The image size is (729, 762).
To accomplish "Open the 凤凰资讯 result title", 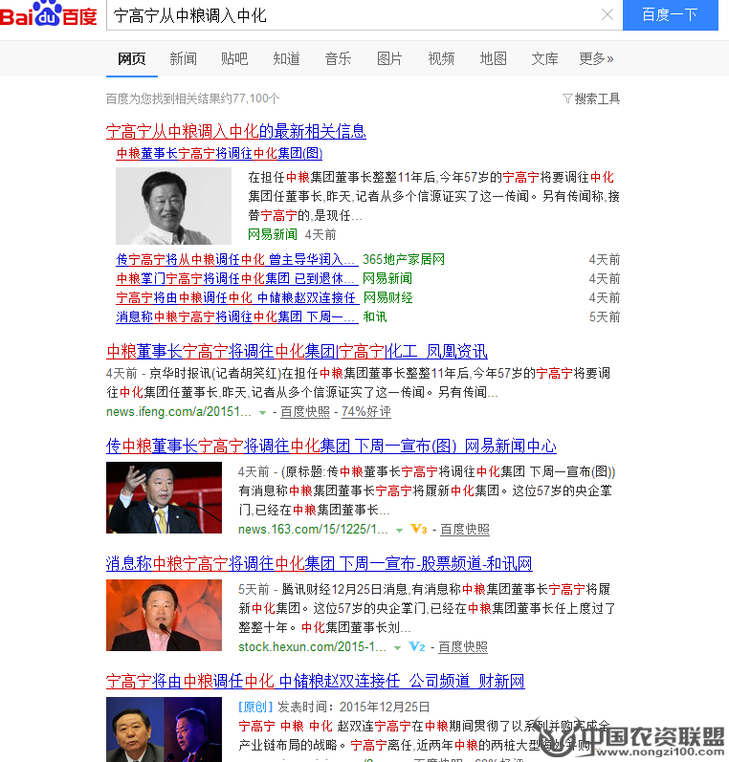I will (x=297, y=351).
